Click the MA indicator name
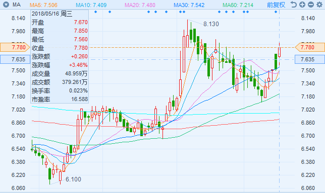Screen dimensions: 325x193 tap(17, 5)
